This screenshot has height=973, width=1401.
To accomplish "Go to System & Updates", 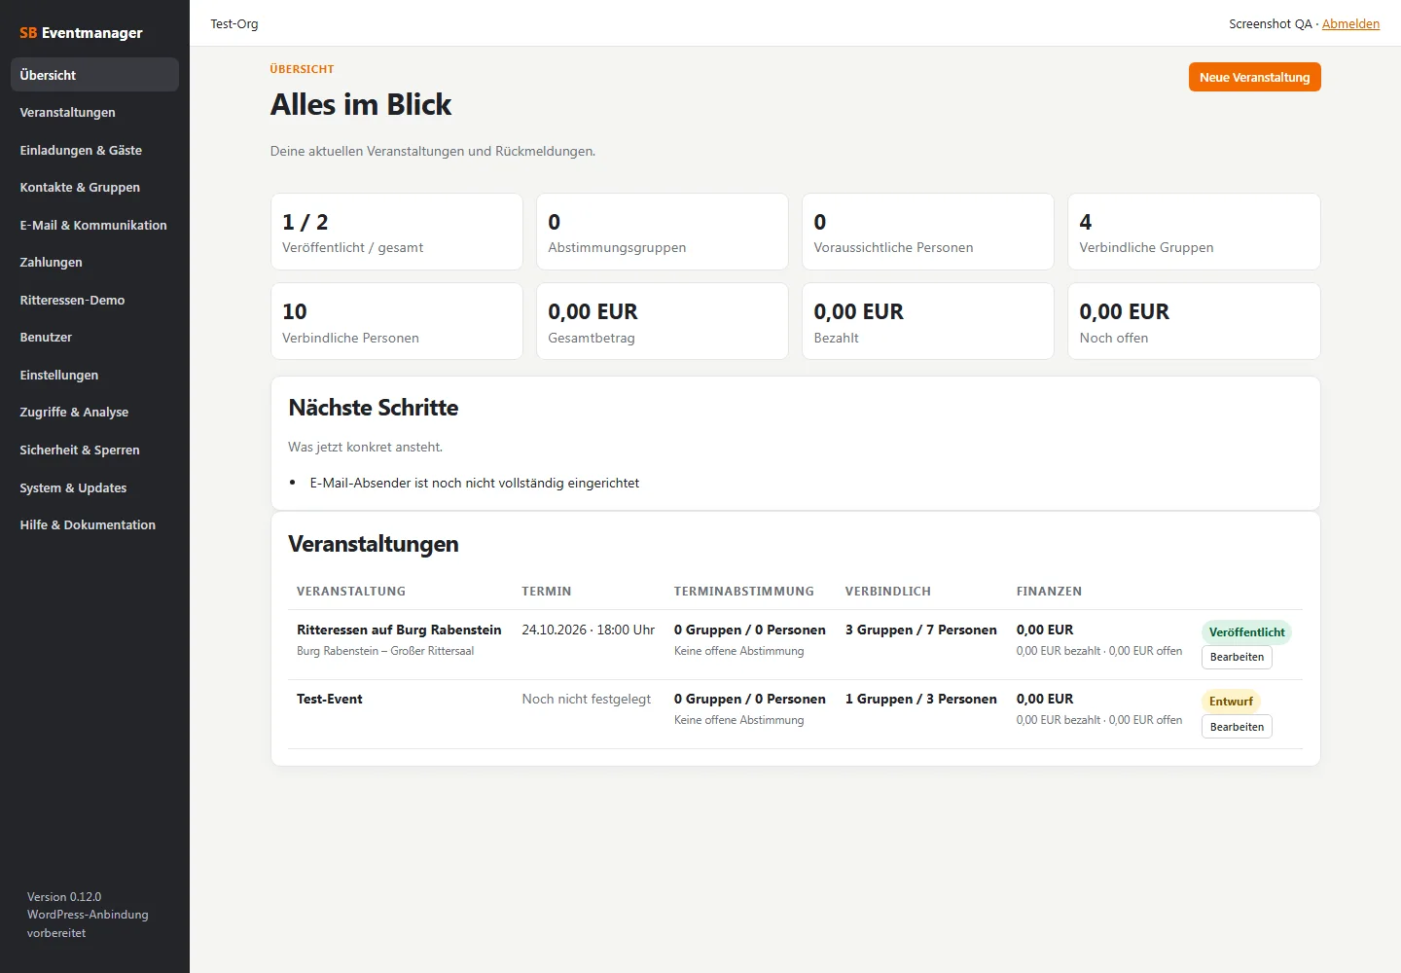I will coord(94,487).
